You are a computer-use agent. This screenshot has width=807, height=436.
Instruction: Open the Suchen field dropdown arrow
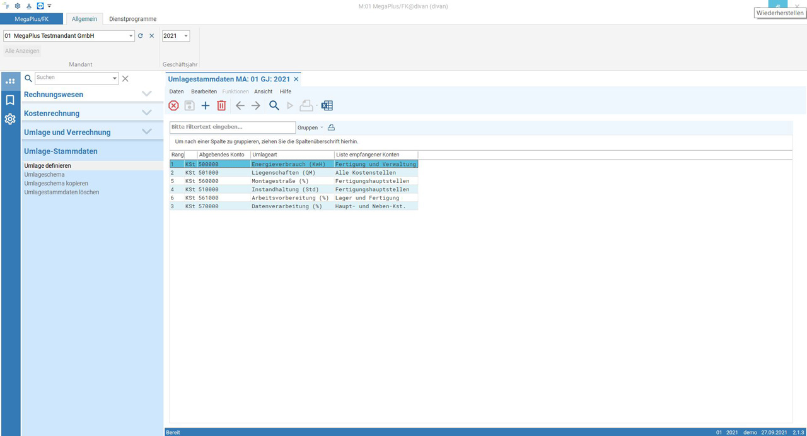coord(115,79)
